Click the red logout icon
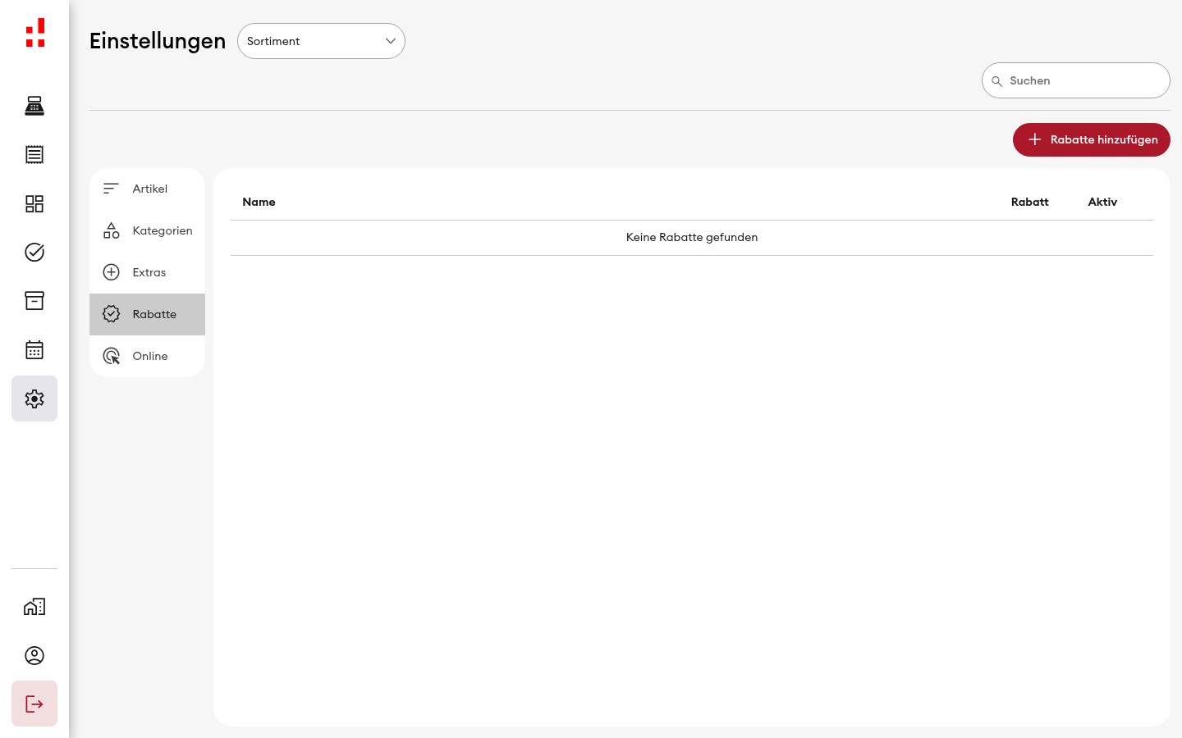Image resolution: width=1182 pixels, height=738 pixels. tap(34, 704)
